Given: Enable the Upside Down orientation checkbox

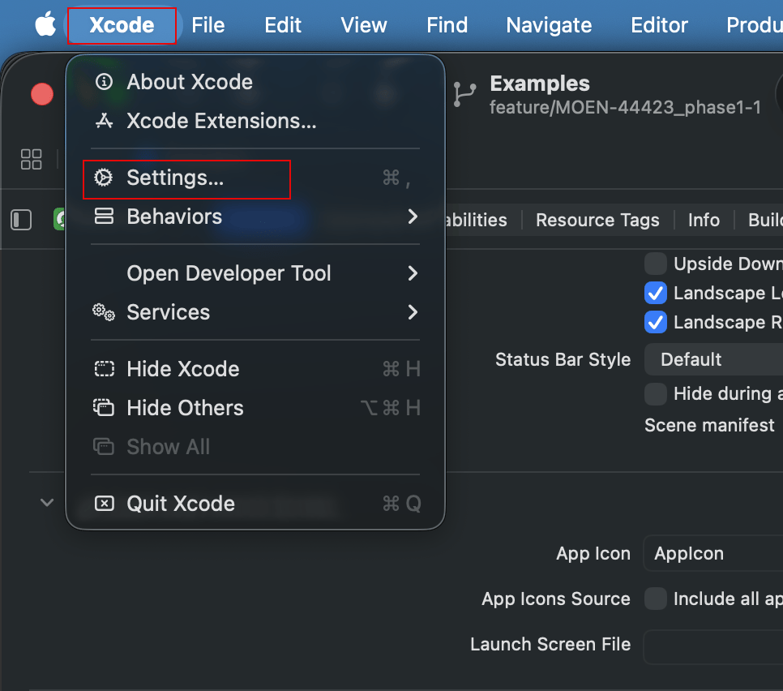Looking at the screenshot, I should pyautogui.click(x=656, y=264).
